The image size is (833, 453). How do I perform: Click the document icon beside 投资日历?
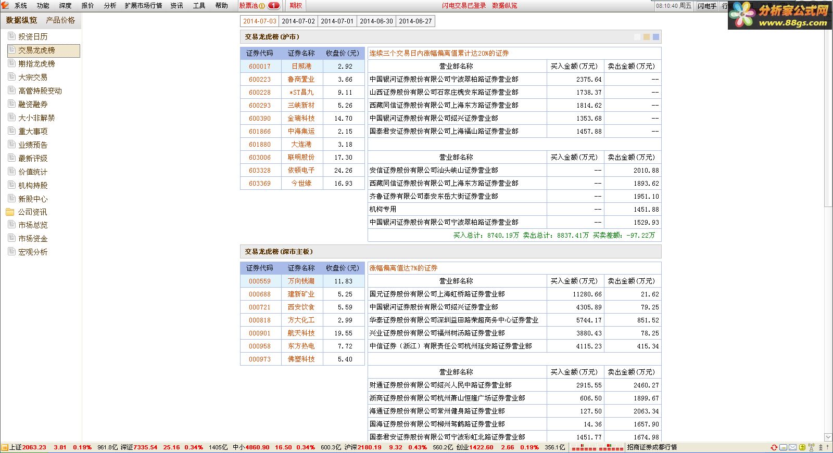coord(11,36)
